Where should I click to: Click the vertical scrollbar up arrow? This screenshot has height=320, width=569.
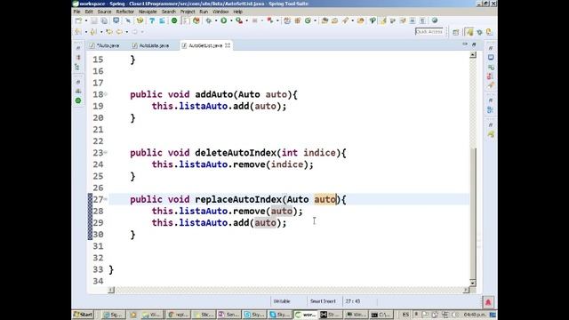[472, 55]
